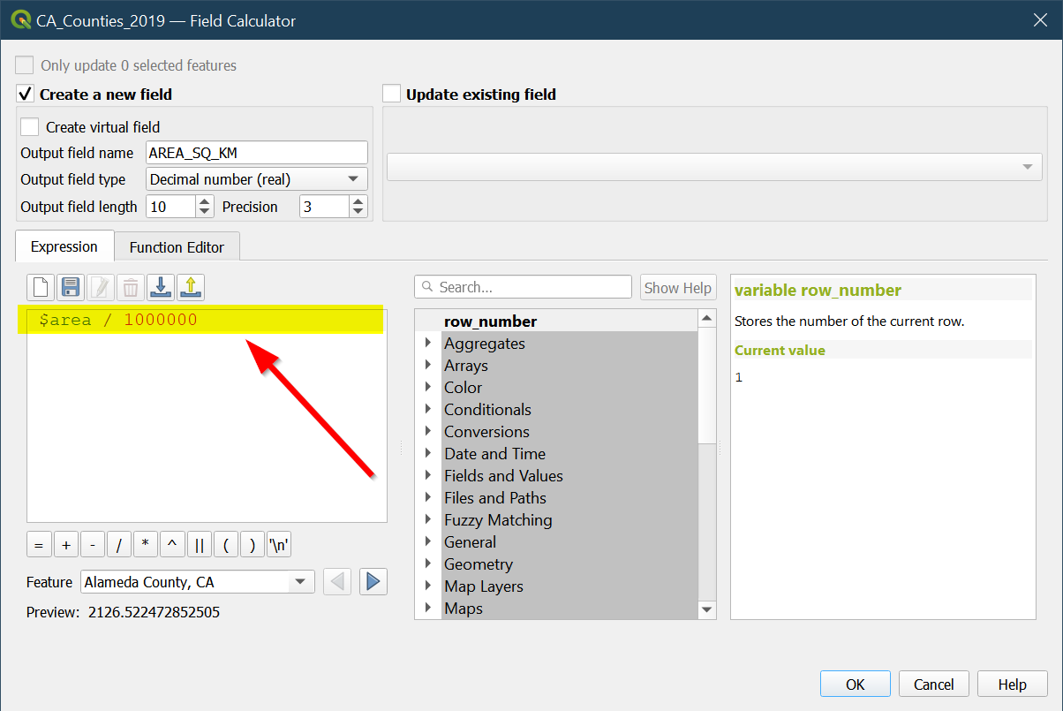
Task: Insert the division operator button
Action: tap(119, 545)
